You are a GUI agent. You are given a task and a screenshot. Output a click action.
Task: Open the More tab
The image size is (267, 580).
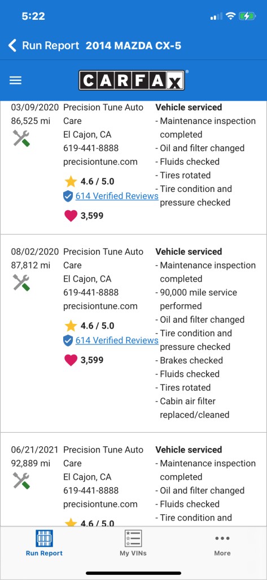coord(222,543)
